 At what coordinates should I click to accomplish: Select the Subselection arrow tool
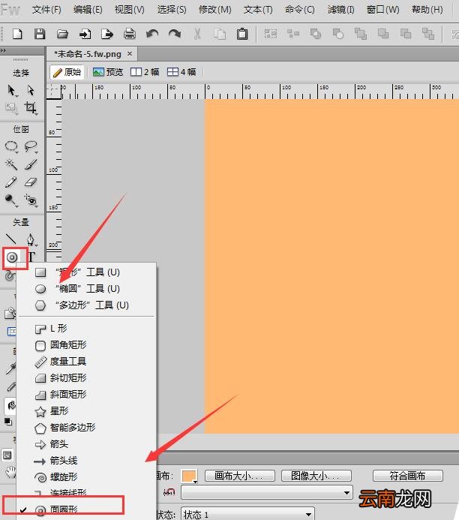click(x=31, y=91)
